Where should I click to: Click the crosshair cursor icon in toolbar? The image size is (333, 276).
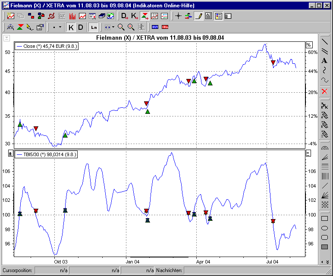point(178,16)
